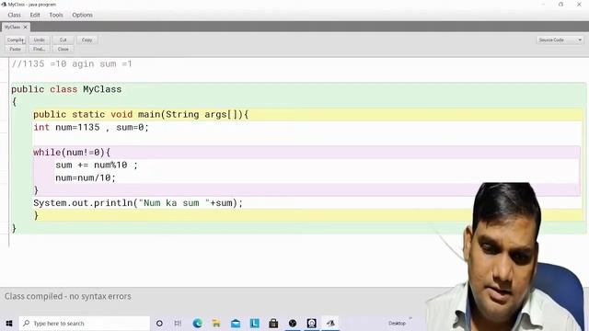Click the 'num=num/10;' statement

click(86, 177)
